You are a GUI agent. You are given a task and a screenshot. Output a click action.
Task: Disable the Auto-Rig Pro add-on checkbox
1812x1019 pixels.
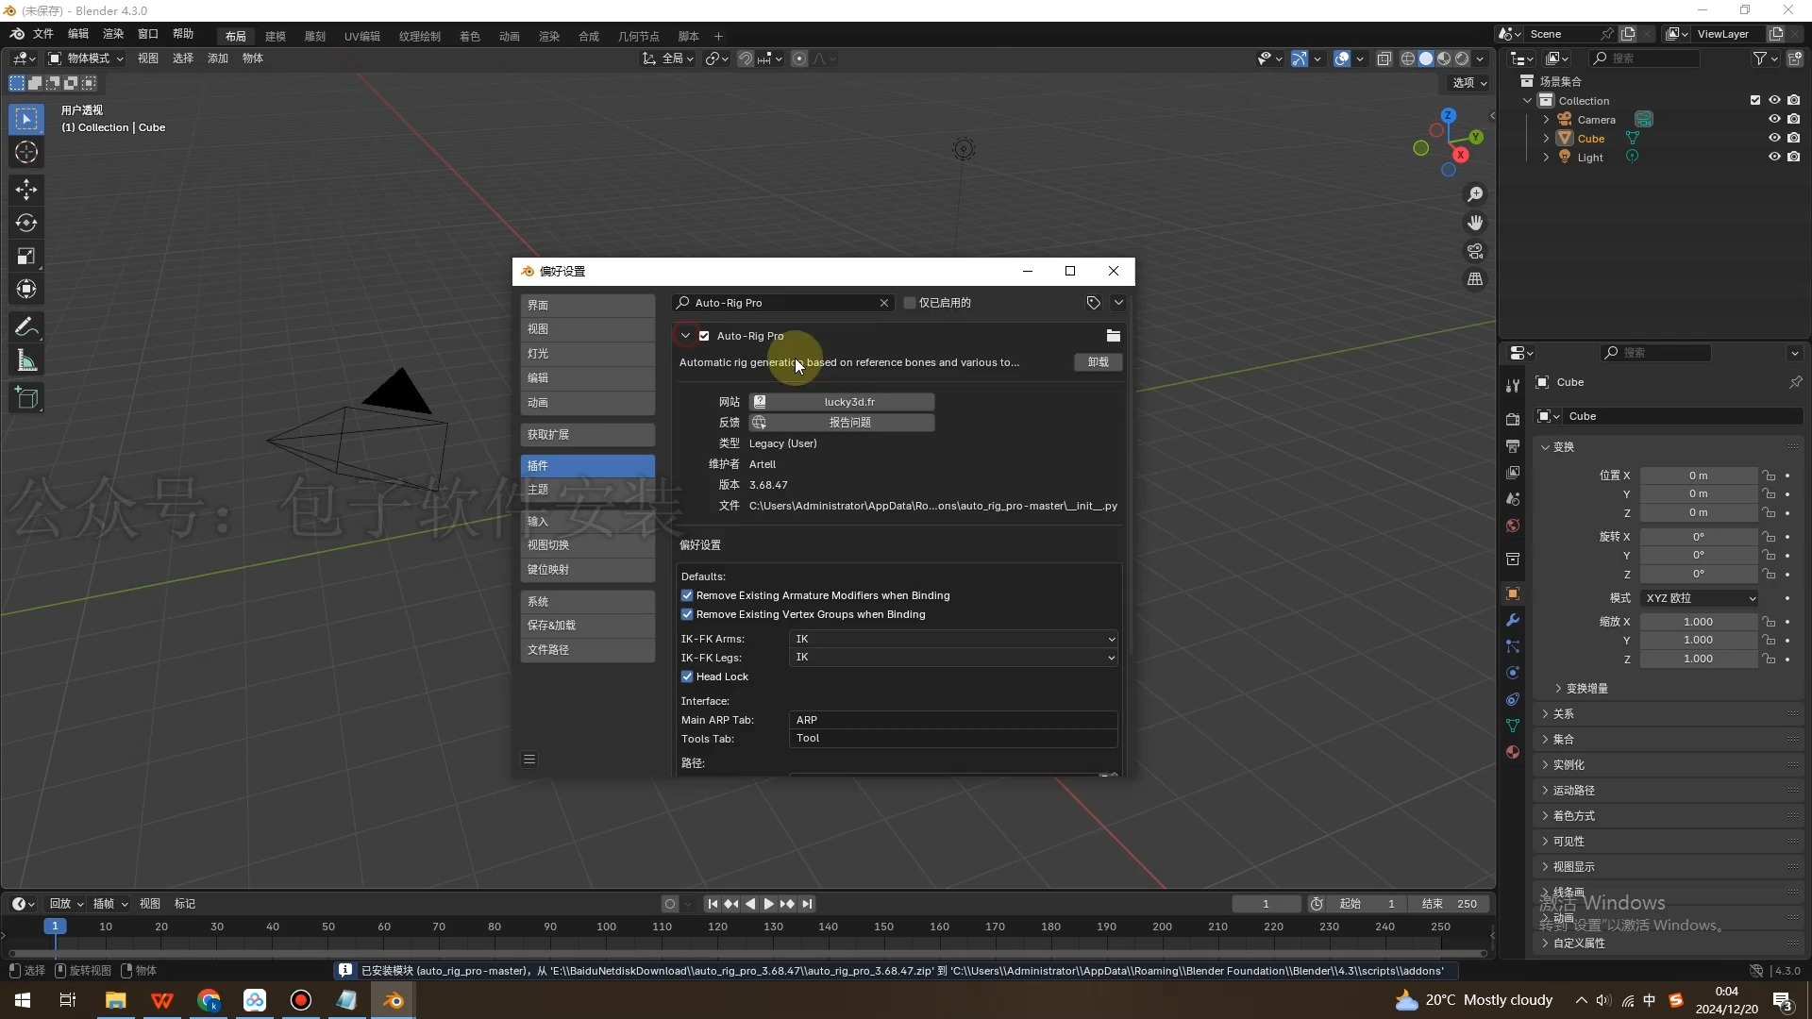(704, 336)
